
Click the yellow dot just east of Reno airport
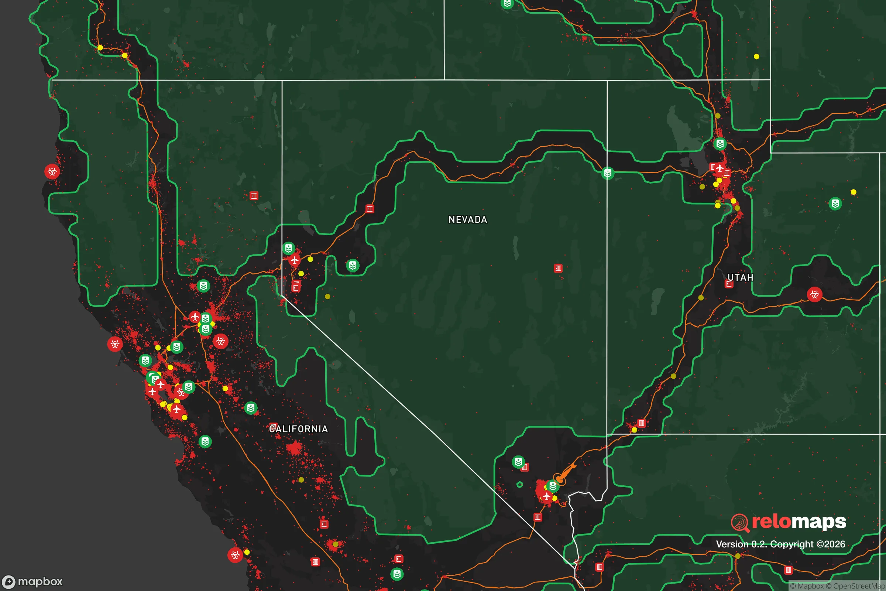coord(310,259)
